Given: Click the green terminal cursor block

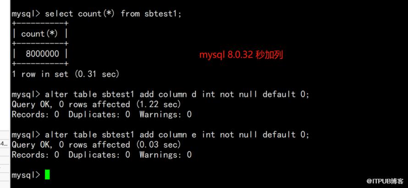Looking at the screenshot, I should [x=47, y=175].
